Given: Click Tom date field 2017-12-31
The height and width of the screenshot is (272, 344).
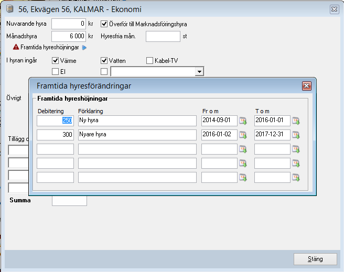Looking at the screenshot, I should (x=272, y=135).
